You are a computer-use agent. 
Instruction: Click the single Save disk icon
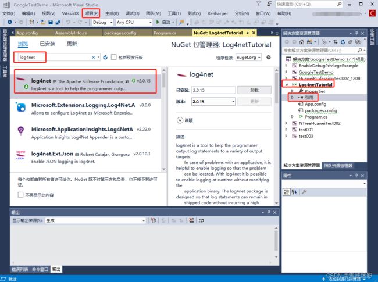pos(51,22)
